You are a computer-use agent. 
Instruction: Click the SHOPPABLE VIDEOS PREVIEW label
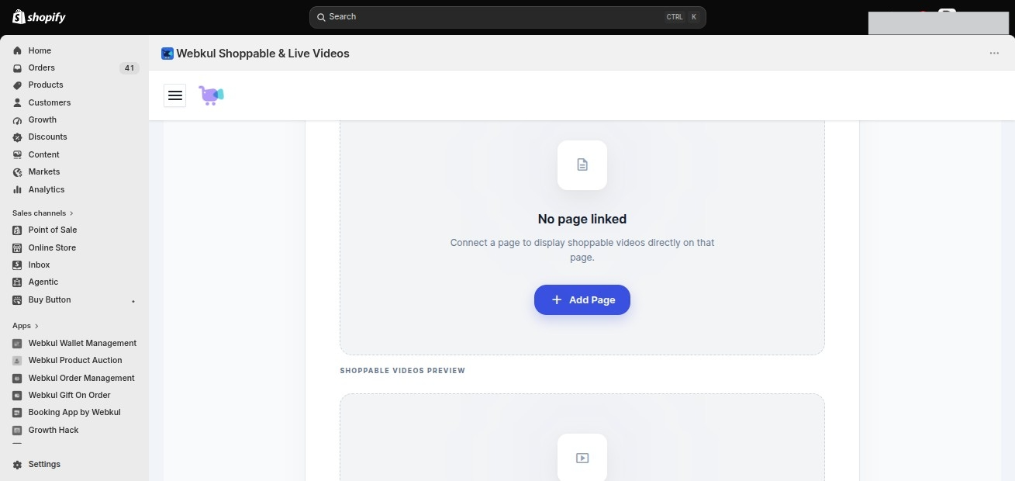click(x=402, y=371)
